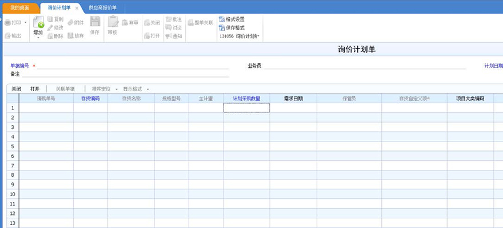Click the 修改 (Edit) pencil icon

point(50,27)
